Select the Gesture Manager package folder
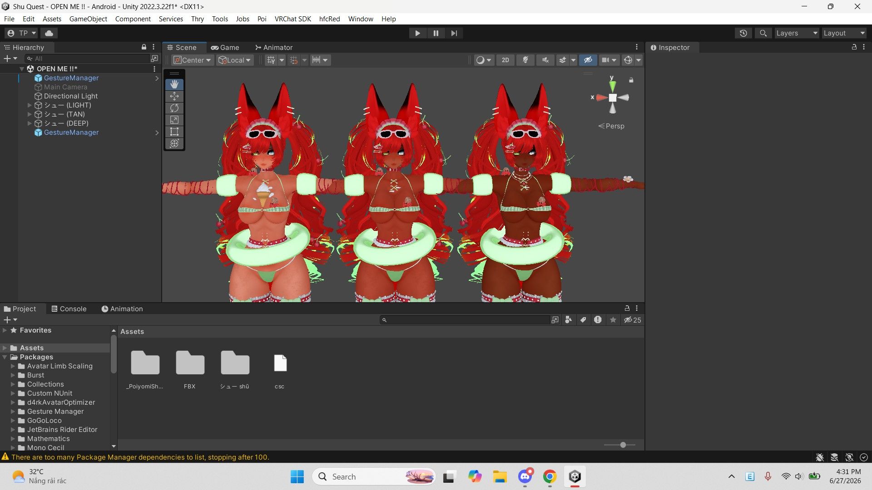Image resolution: width=872 pixels, height=490 pixels. click(x=55, y=412)
